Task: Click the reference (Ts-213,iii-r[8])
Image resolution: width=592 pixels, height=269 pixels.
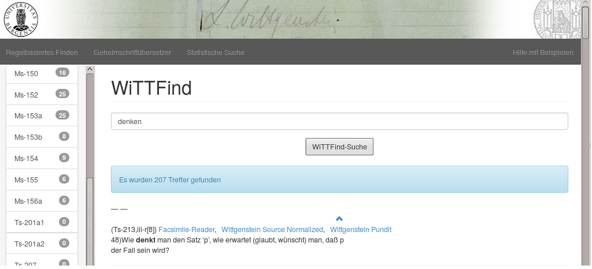Action: [x=134, y=229]
